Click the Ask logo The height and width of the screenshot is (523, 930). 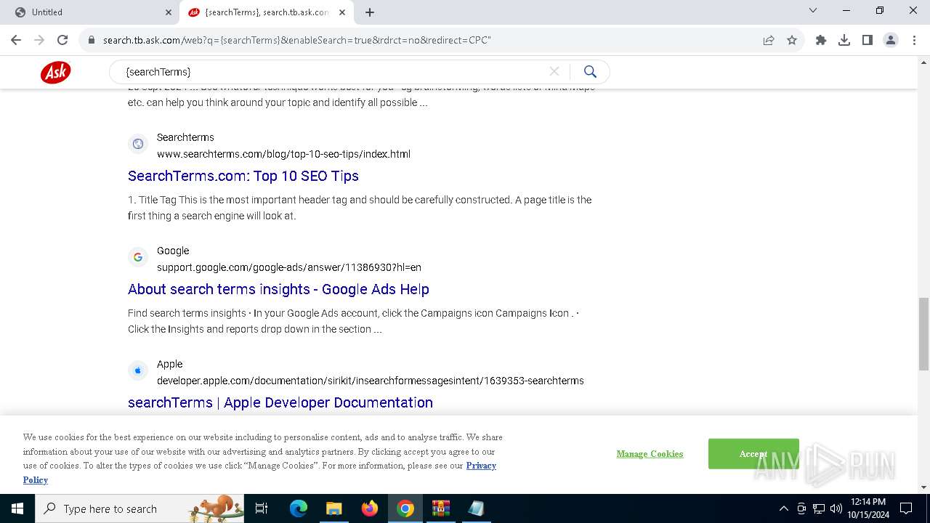click(x=55, y=72)
